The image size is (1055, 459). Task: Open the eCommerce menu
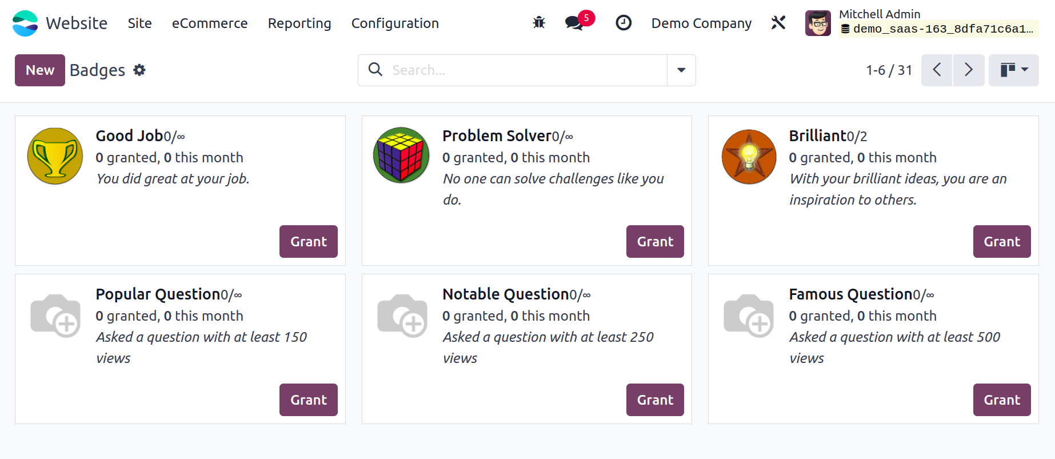[210, 23]
